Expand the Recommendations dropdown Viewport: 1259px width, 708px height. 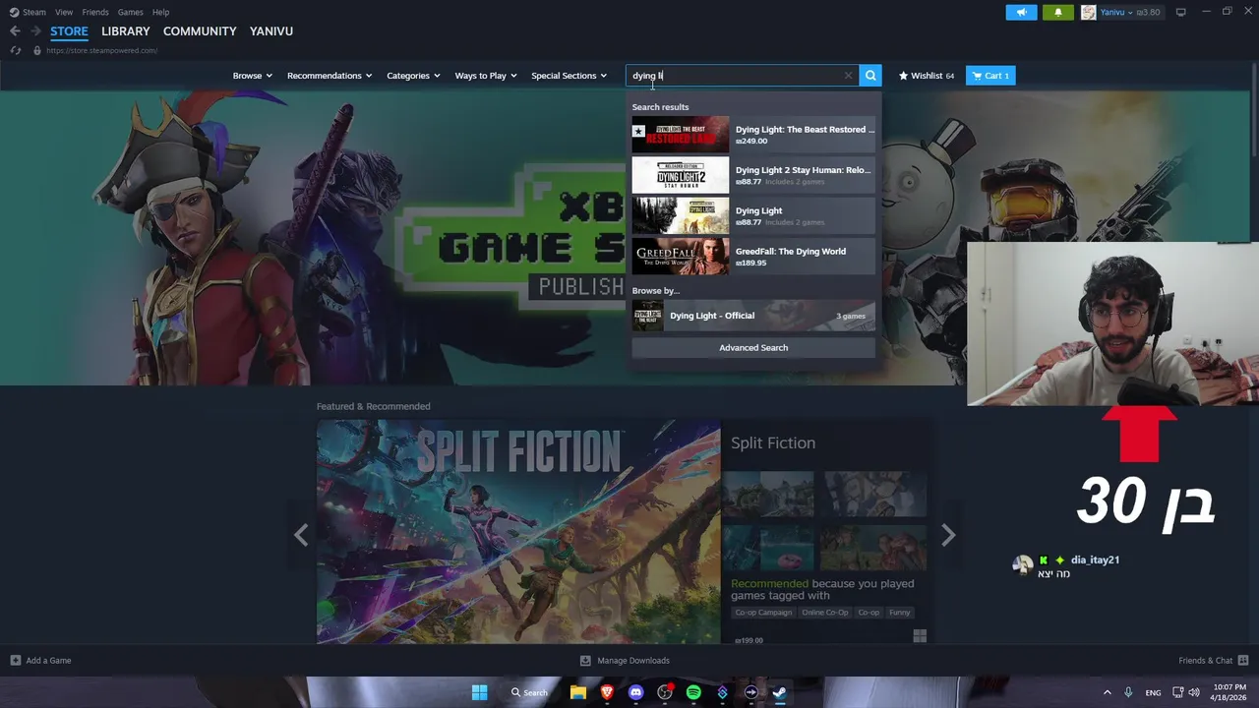[x=330, y=76]
